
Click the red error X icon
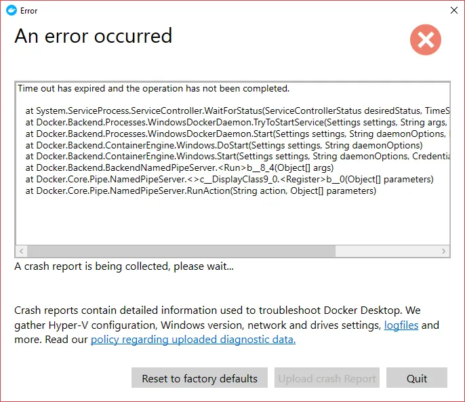(425, 40)
